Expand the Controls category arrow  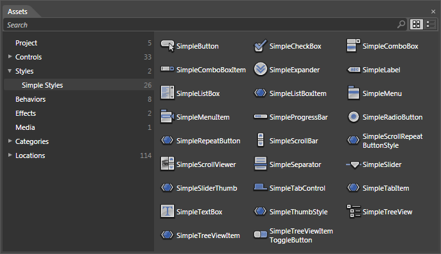pos(10,57)
